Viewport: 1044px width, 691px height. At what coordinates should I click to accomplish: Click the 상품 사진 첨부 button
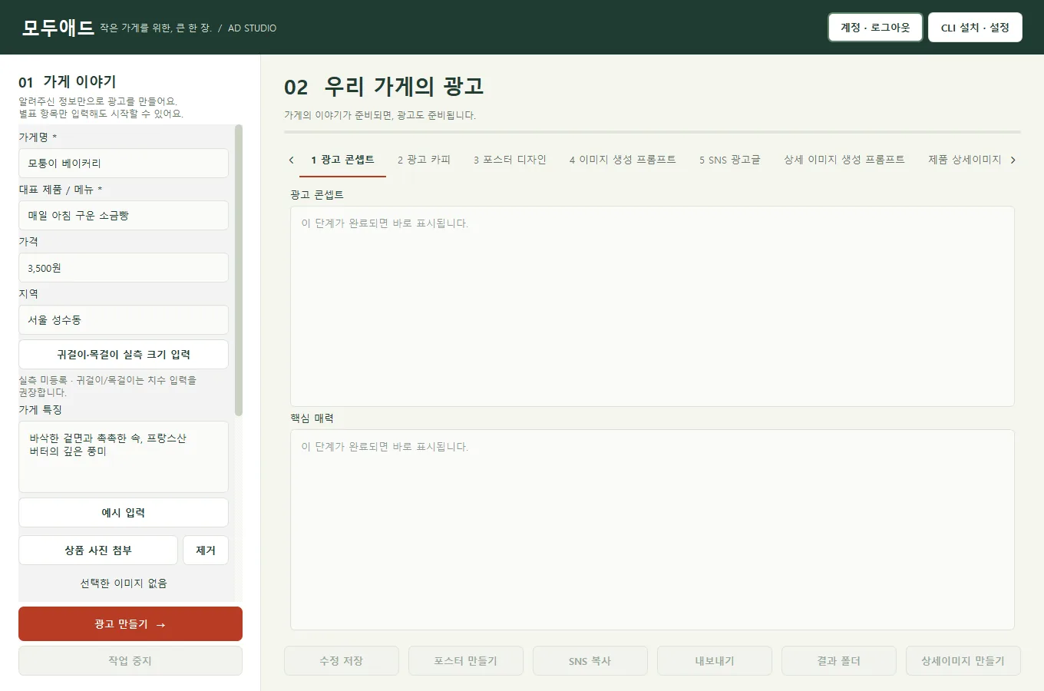click(98, 550)
